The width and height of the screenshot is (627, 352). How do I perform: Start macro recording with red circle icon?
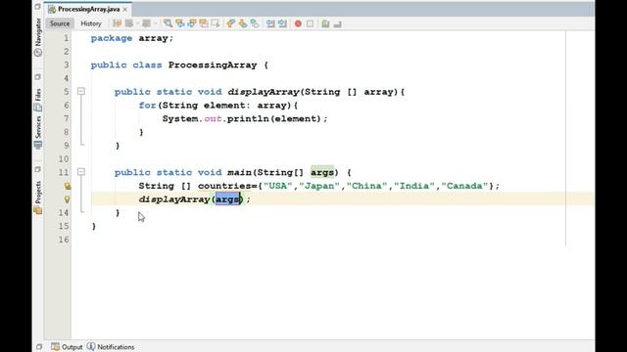[x=298, y=23]
